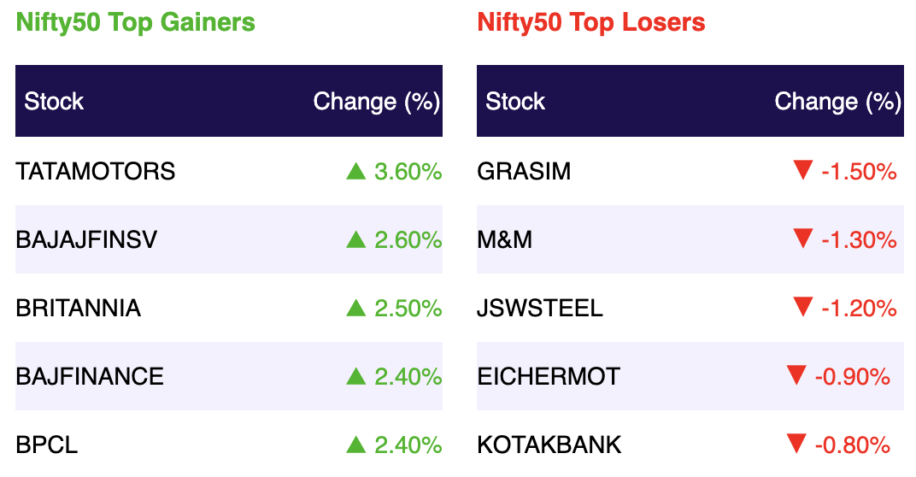The image size is (916, 477).
Task: Sort gainers by Change (%) column header
Action: pyautogui.click(x=376, y=102)
